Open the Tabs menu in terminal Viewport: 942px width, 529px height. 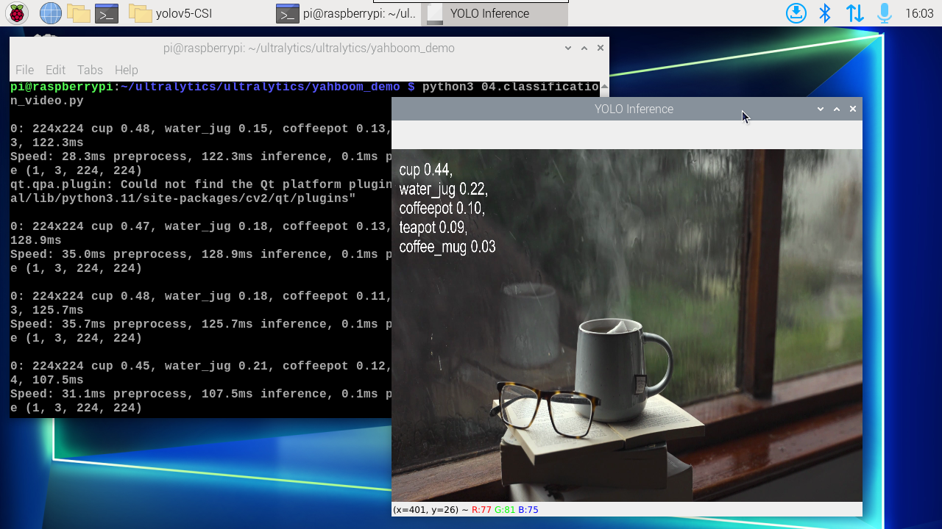pos(90,70)
